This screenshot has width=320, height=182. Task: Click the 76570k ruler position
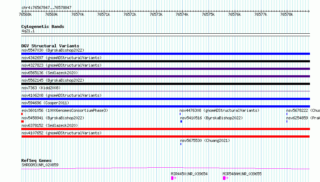pos(78,14)
